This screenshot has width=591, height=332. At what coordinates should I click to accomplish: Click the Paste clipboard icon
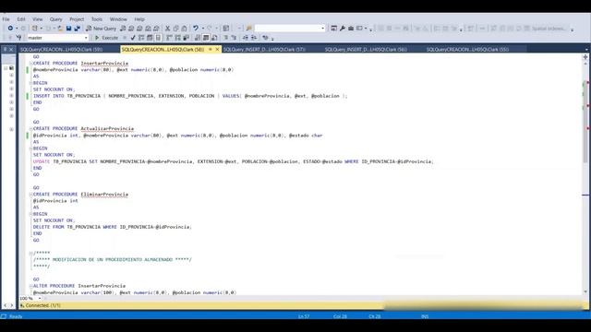[x=185, y=29]
